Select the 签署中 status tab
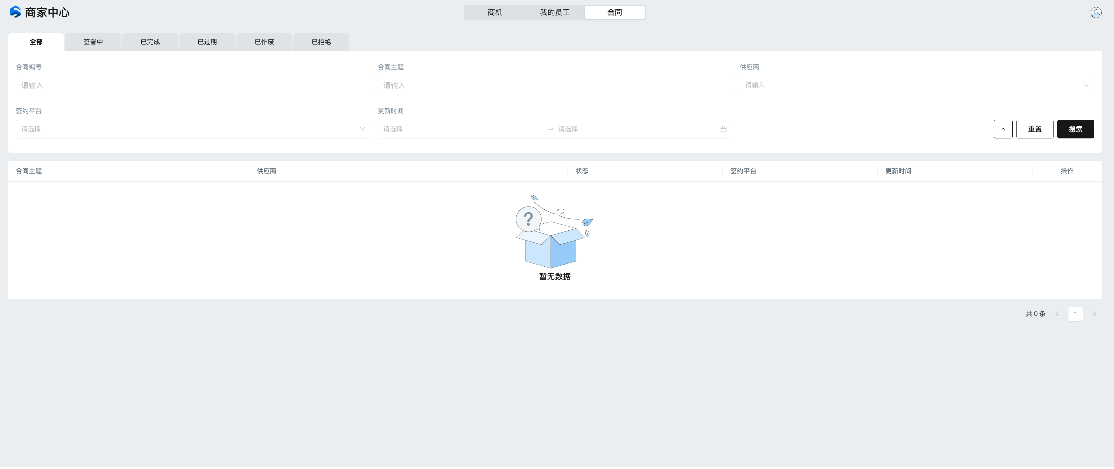This screenshot has height=469, width=1114. [x=93, y=42]
